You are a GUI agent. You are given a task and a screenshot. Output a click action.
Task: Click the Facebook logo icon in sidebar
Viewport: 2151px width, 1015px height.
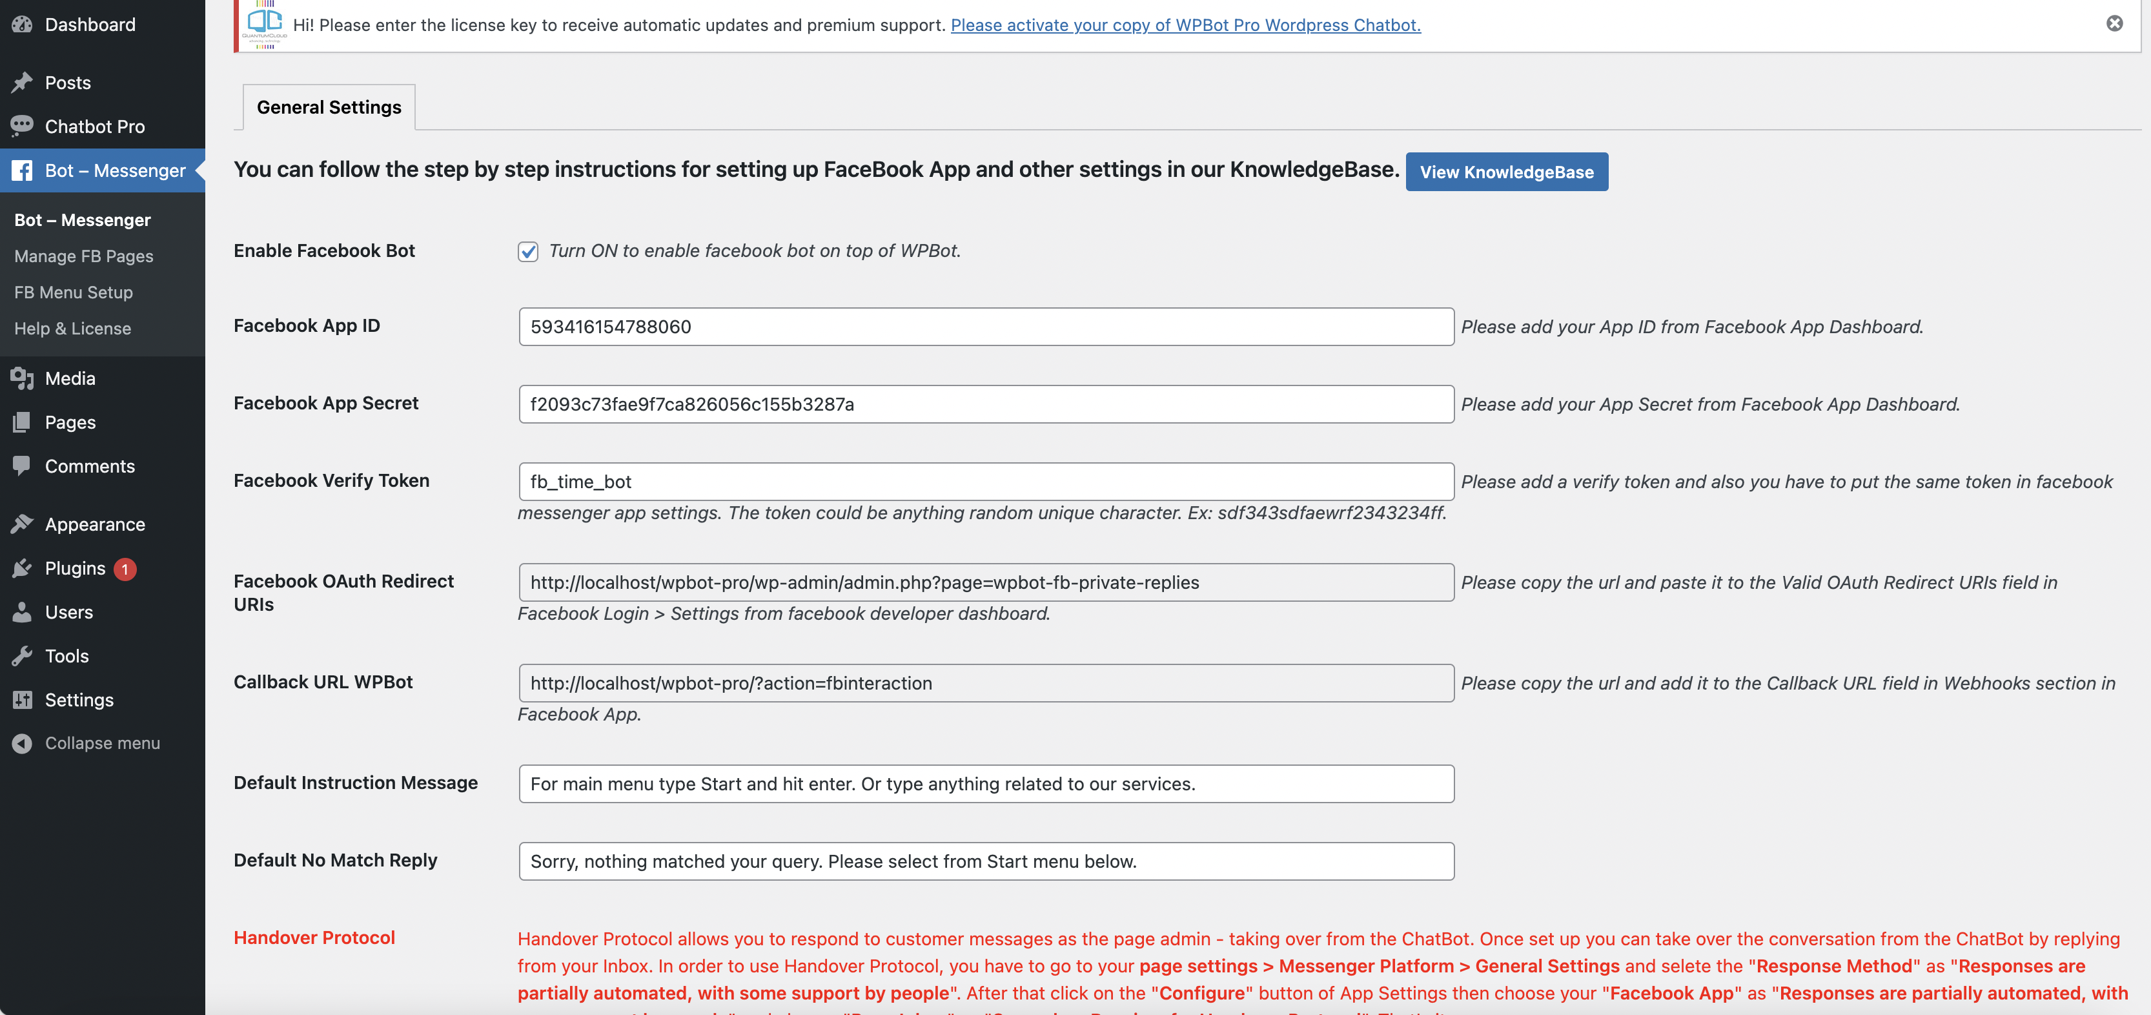22,170
